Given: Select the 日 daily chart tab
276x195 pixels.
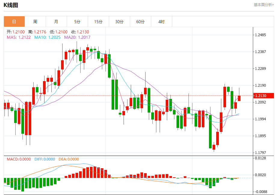Looking at the screenshot, I should [x=14, y=22].
